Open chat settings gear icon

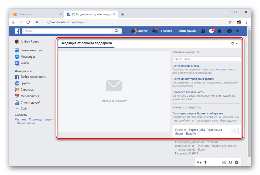pos(237,162)
